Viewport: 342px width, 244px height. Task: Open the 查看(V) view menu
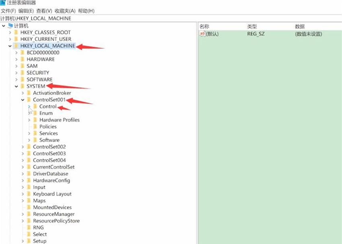click(x=44, y=11)
